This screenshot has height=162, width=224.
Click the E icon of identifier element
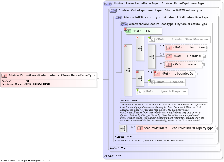point(169,56)
